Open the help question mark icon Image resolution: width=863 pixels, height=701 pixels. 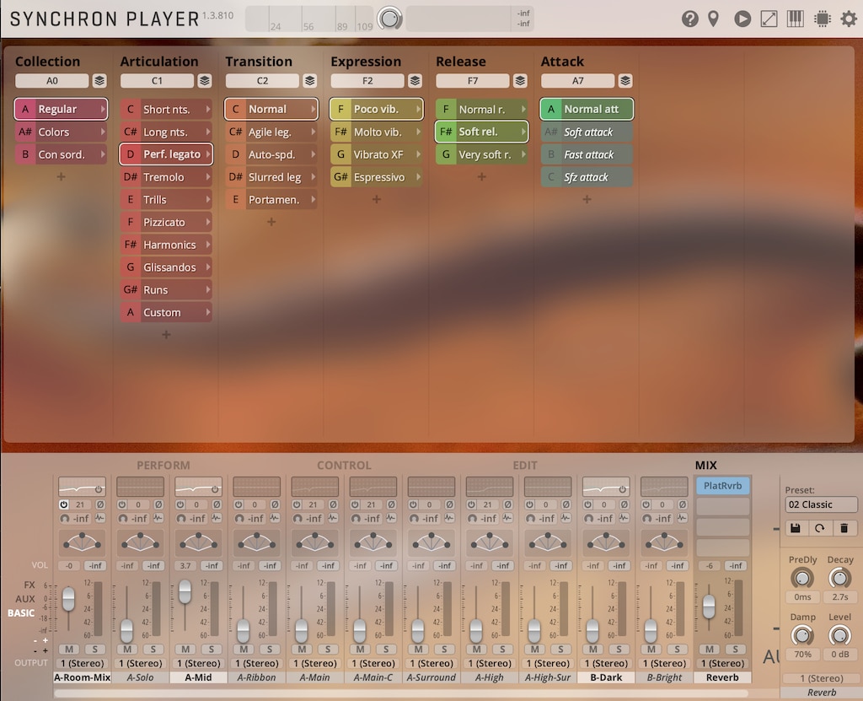(x=689, y=19)
